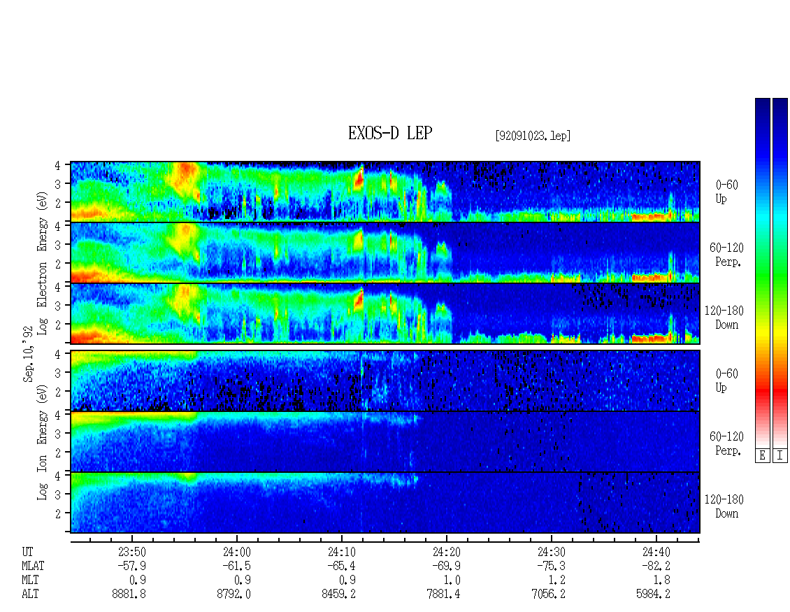Click the 24:10 time tick label
790x612 pixels.
pyautogui.click(x=342, y=552)
